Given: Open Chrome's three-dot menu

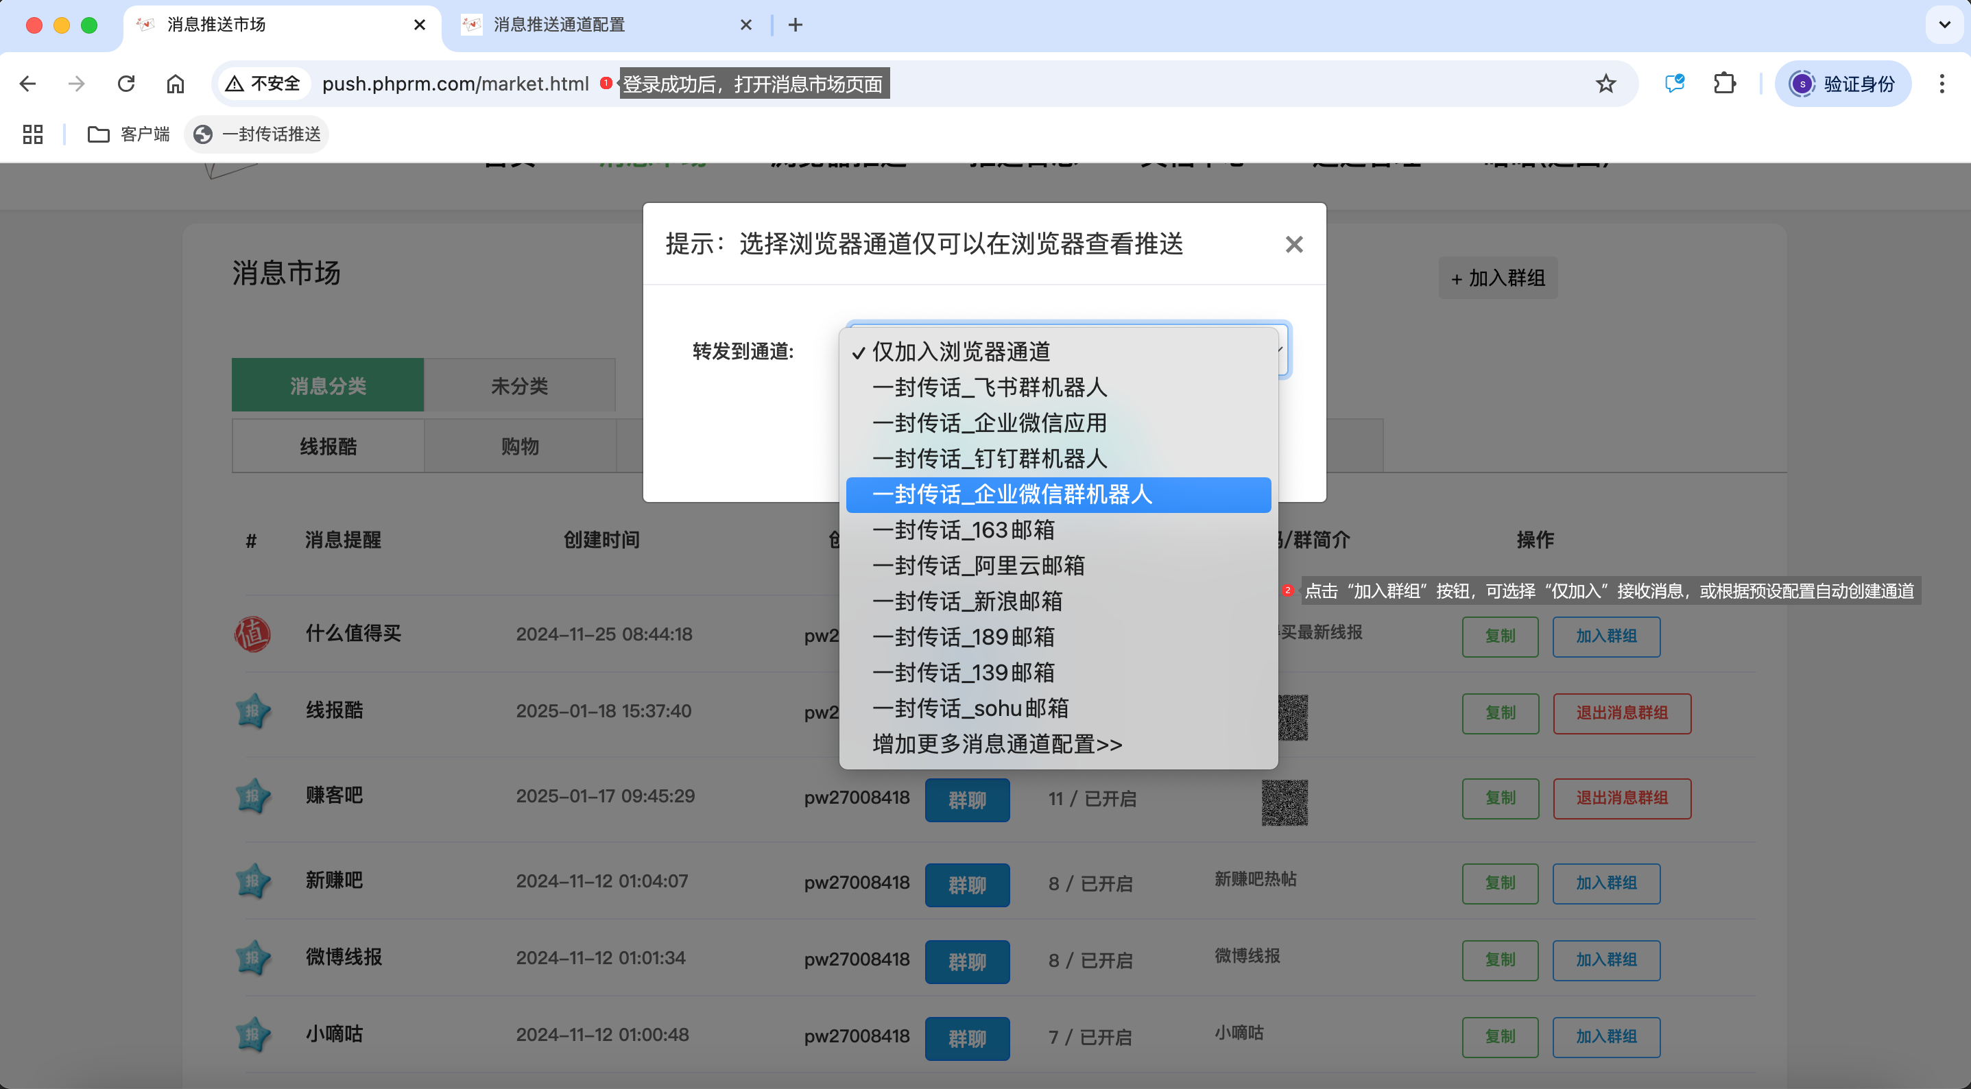Looking at the screenshot, I should (x=1942, y=84).
